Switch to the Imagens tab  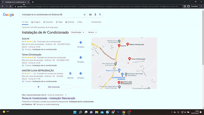coord(36,22)
